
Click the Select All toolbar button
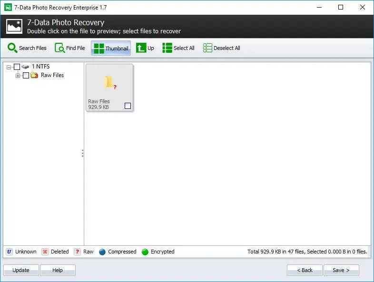tap(178, 48)
